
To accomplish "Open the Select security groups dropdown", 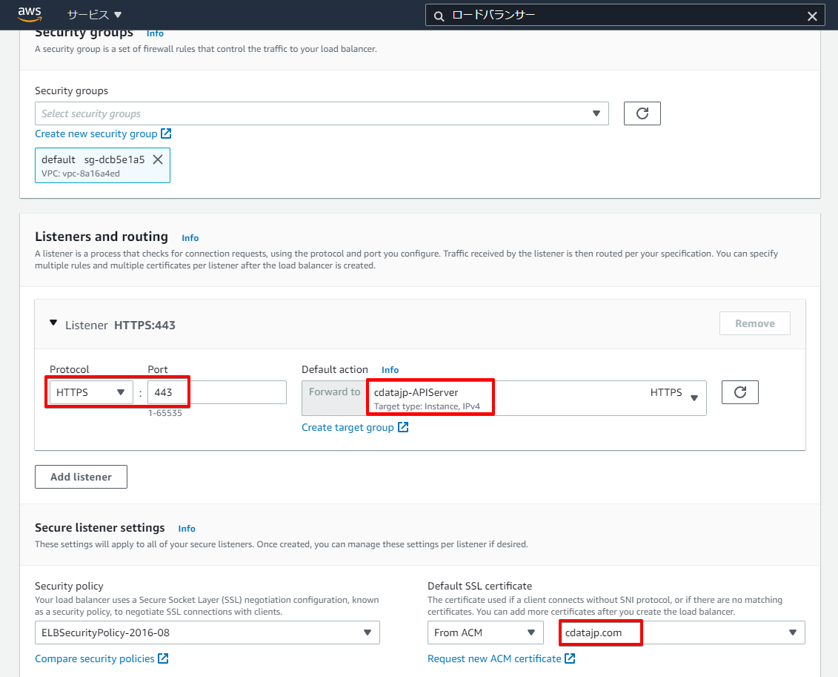I will (322, 113).
